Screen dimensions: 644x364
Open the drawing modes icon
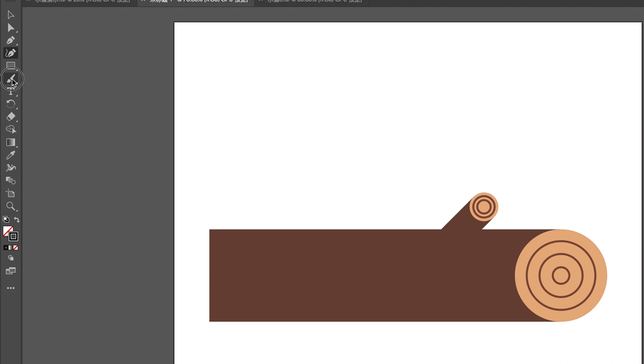pos(11,258)
